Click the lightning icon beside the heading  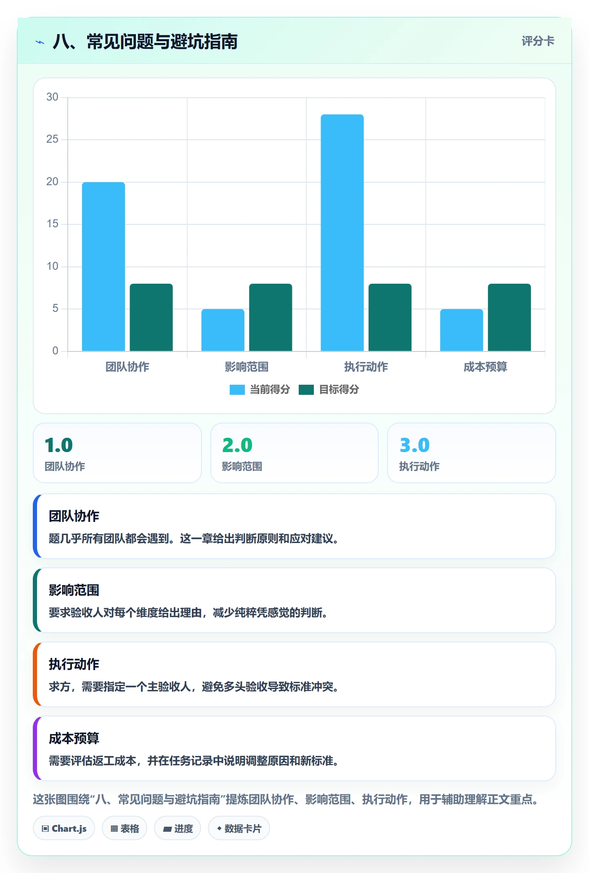pyautogui.click(x=40, y=42)
